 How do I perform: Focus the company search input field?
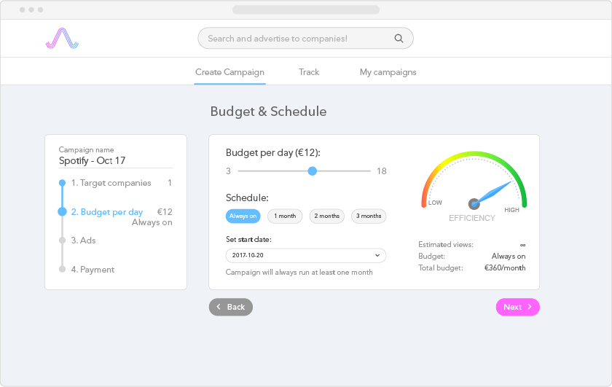tap(299, 39)
